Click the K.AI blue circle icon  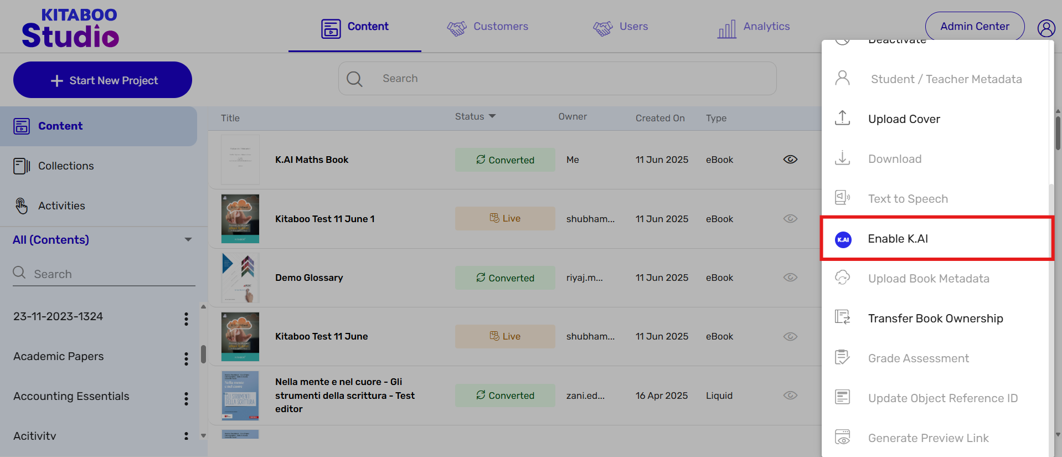(x=843, y=239)
